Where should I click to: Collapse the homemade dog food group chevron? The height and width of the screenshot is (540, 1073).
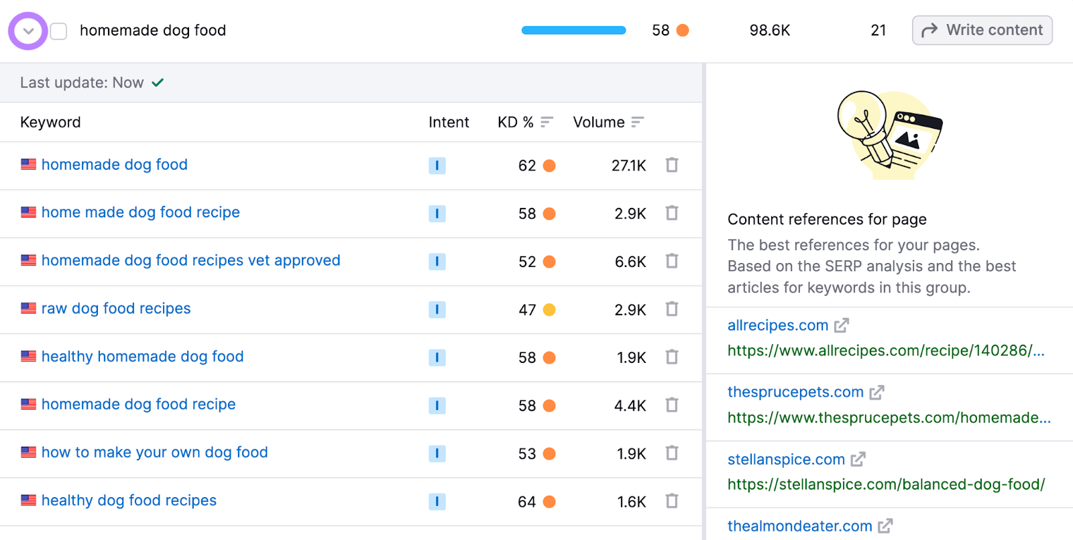click(x=28, y=31)
